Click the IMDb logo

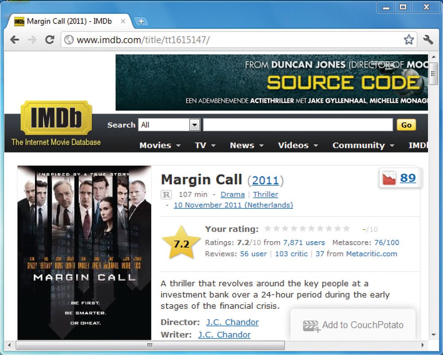[56, 117]
